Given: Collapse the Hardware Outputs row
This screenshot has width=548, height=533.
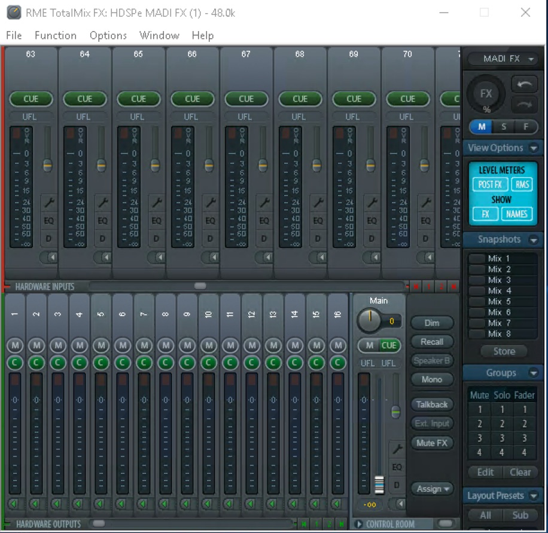Looking at the screenshot, I should point(7,523).
